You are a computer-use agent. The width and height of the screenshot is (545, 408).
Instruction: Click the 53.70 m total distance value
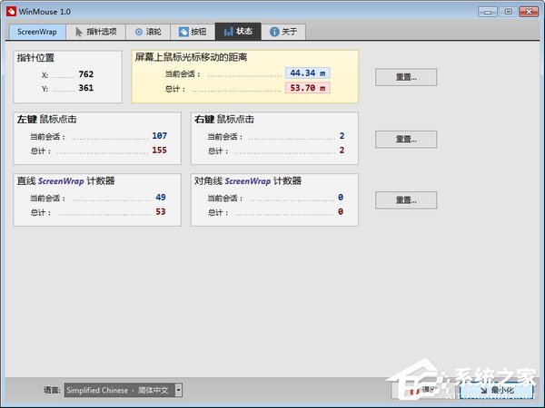pyautogui.click(x=307, y=88)
